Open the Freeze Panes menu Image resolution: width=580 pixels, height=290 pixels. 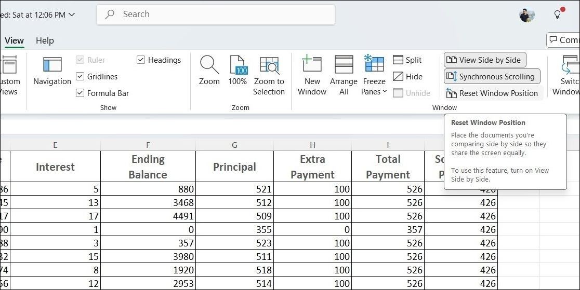point(374,75)
